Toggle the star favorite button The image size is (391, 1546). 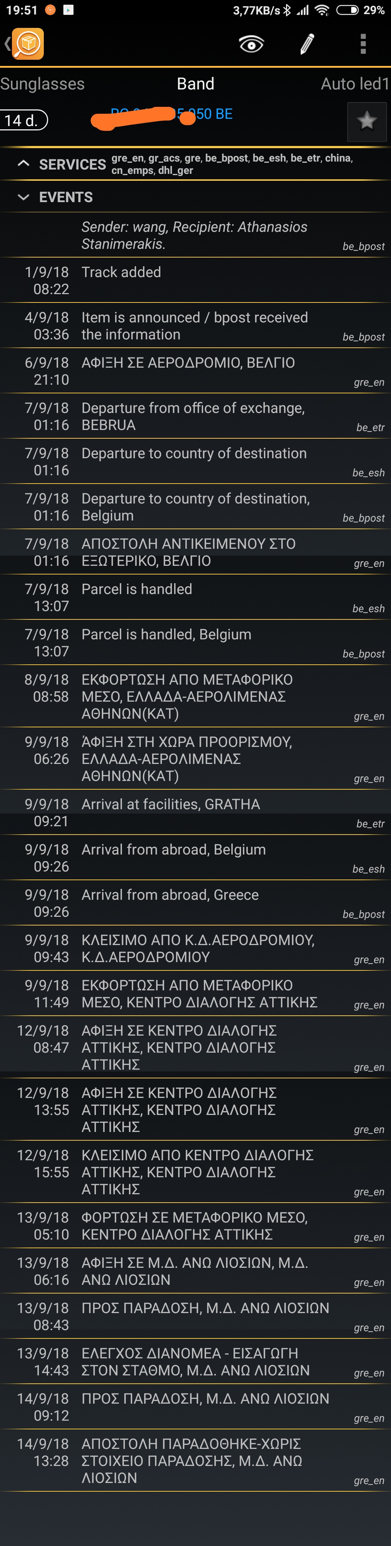coord(366,121)
